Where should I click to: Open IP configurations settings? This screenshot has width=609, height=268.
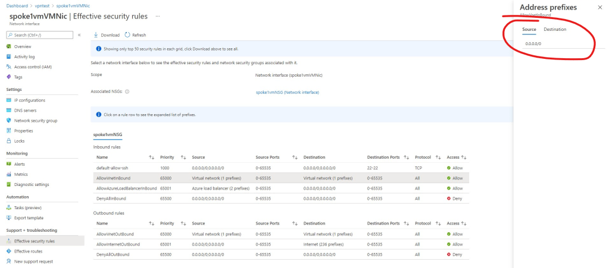29,100
